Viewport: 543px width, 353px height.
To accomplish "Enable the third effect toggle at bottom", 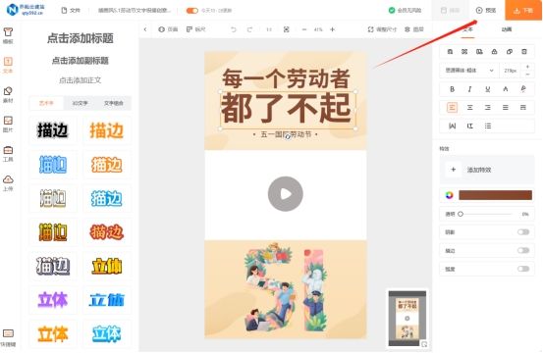I will tap(523, 269).
